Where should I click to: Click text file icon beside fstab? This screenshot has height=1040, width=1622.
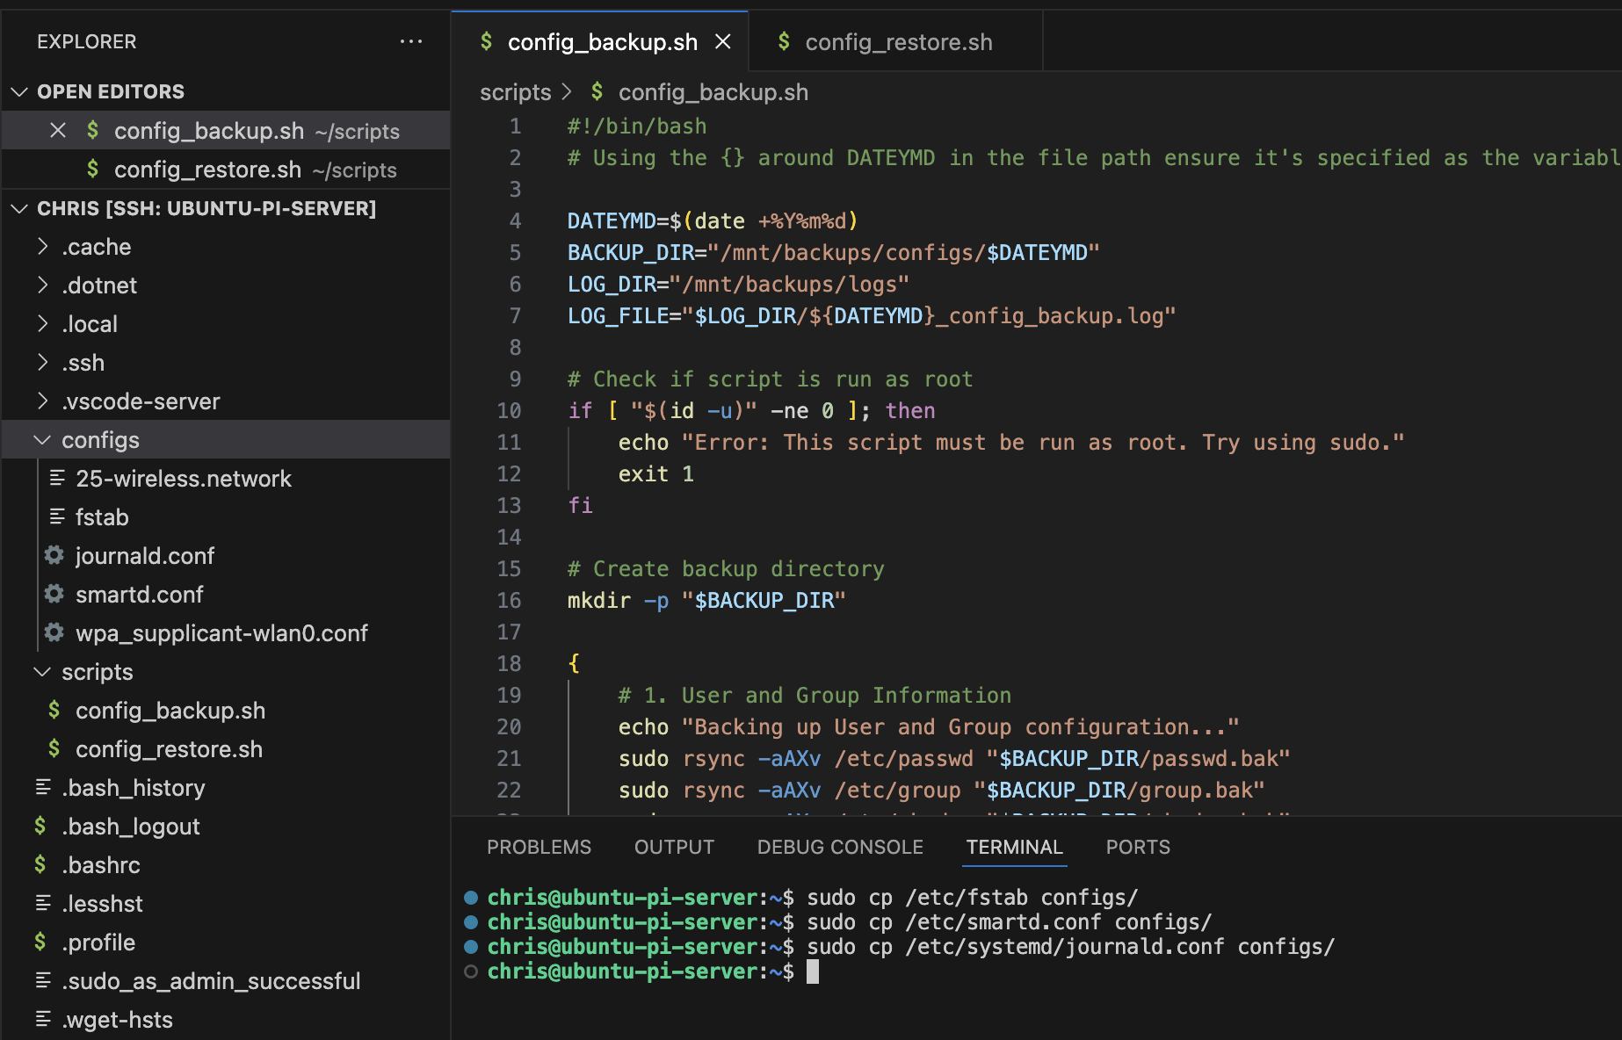pos(57,516)
